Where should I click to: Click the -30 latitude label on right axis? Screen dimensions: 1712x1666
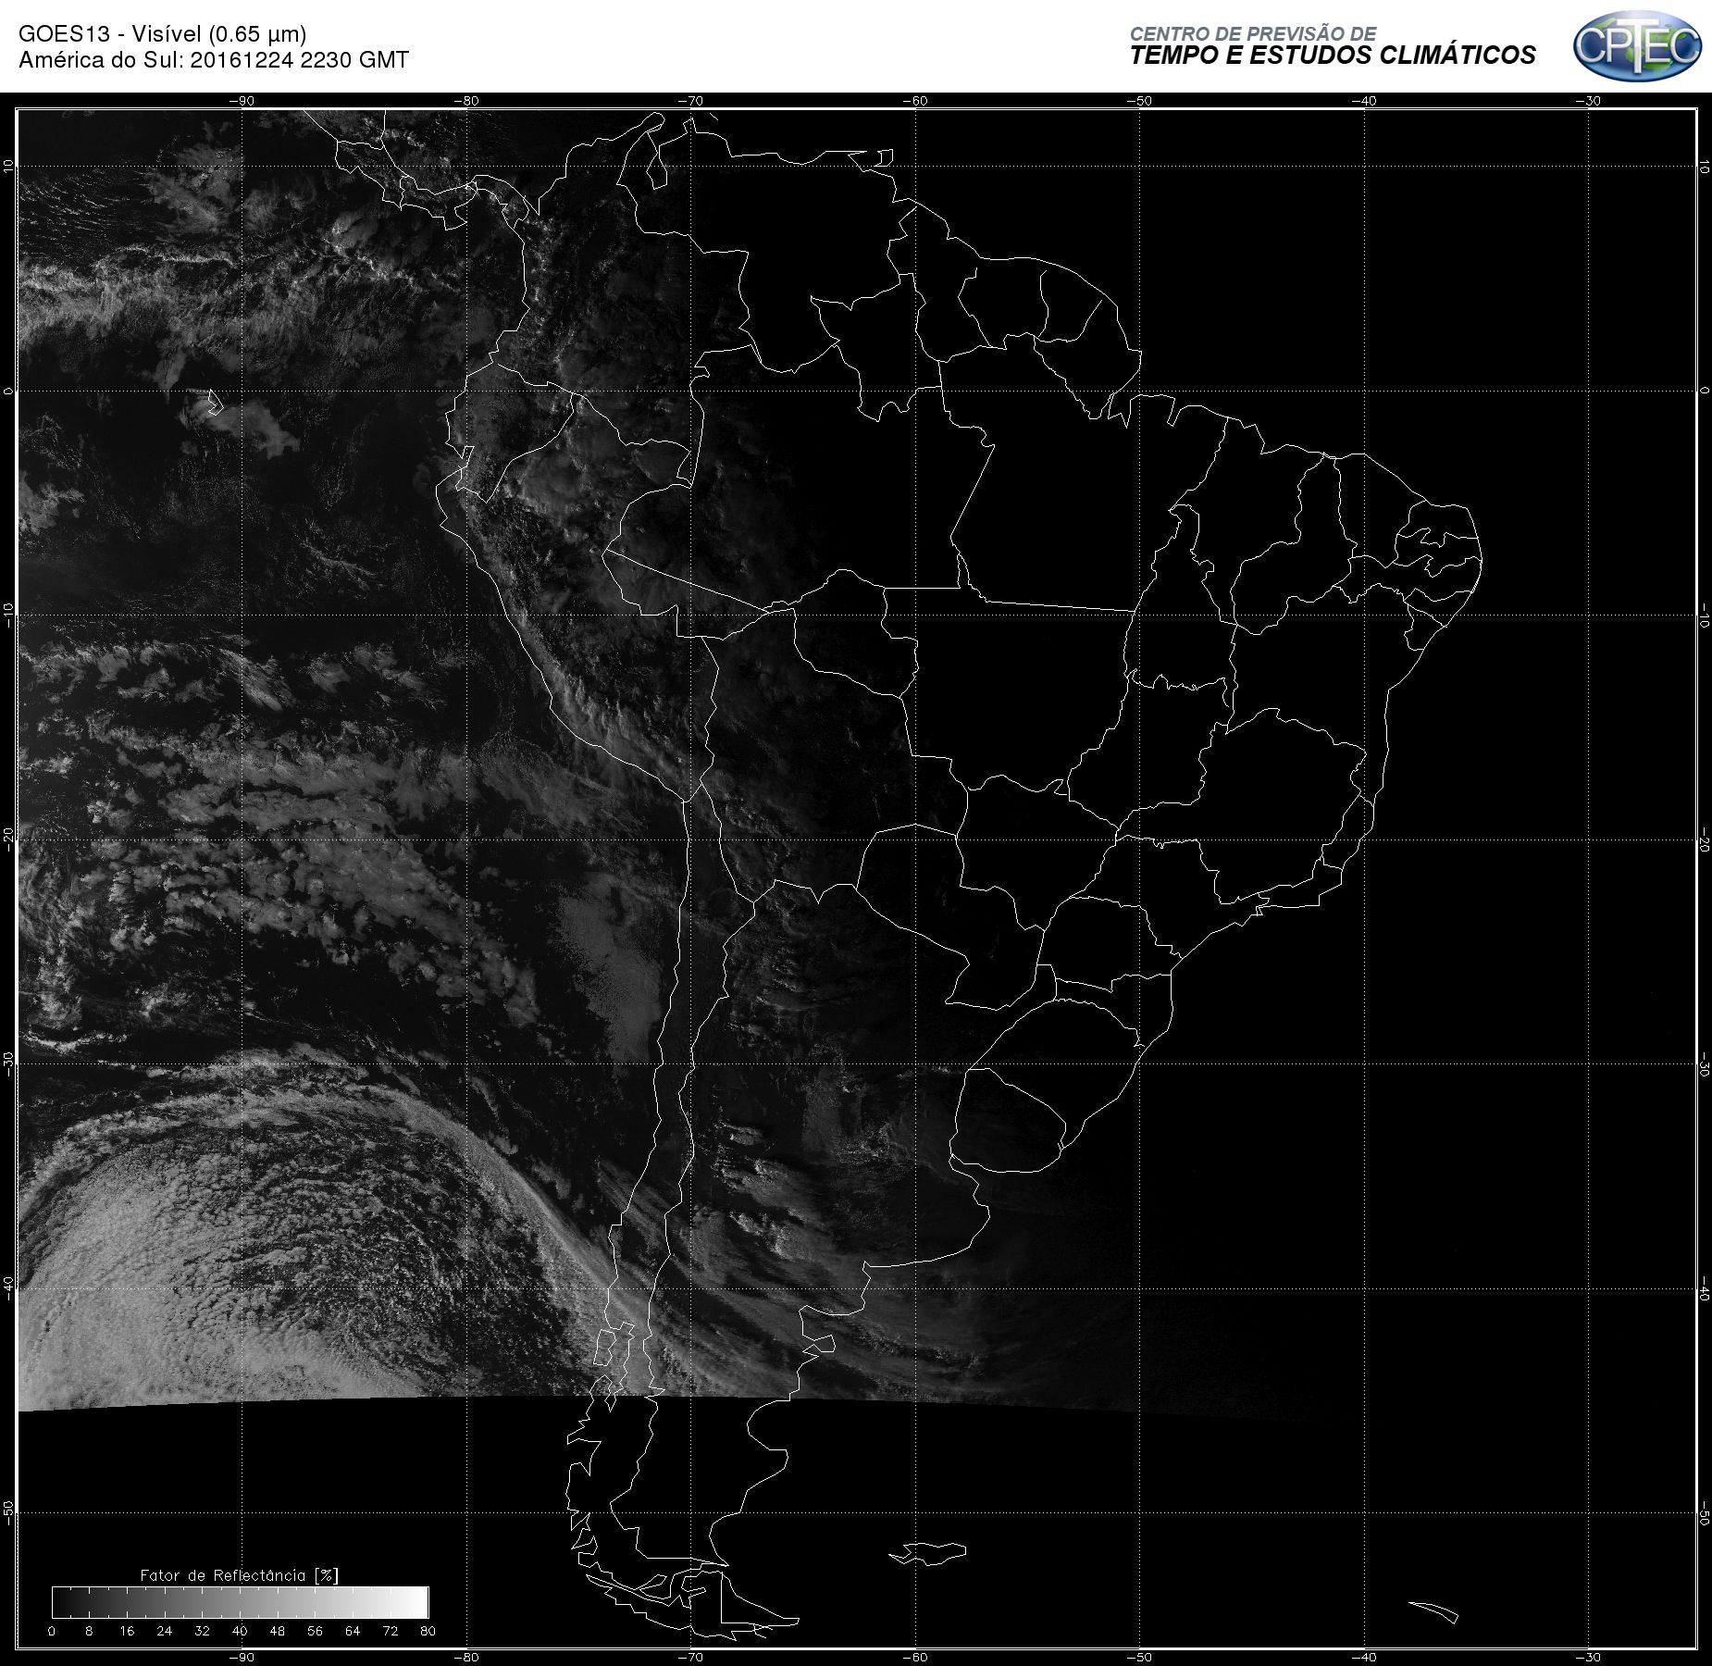(x=1705, y=1064)
